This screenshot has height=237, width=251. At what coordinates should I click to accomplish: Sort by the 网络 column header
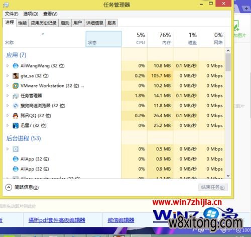pyautogui.click(x=212, y=39)
